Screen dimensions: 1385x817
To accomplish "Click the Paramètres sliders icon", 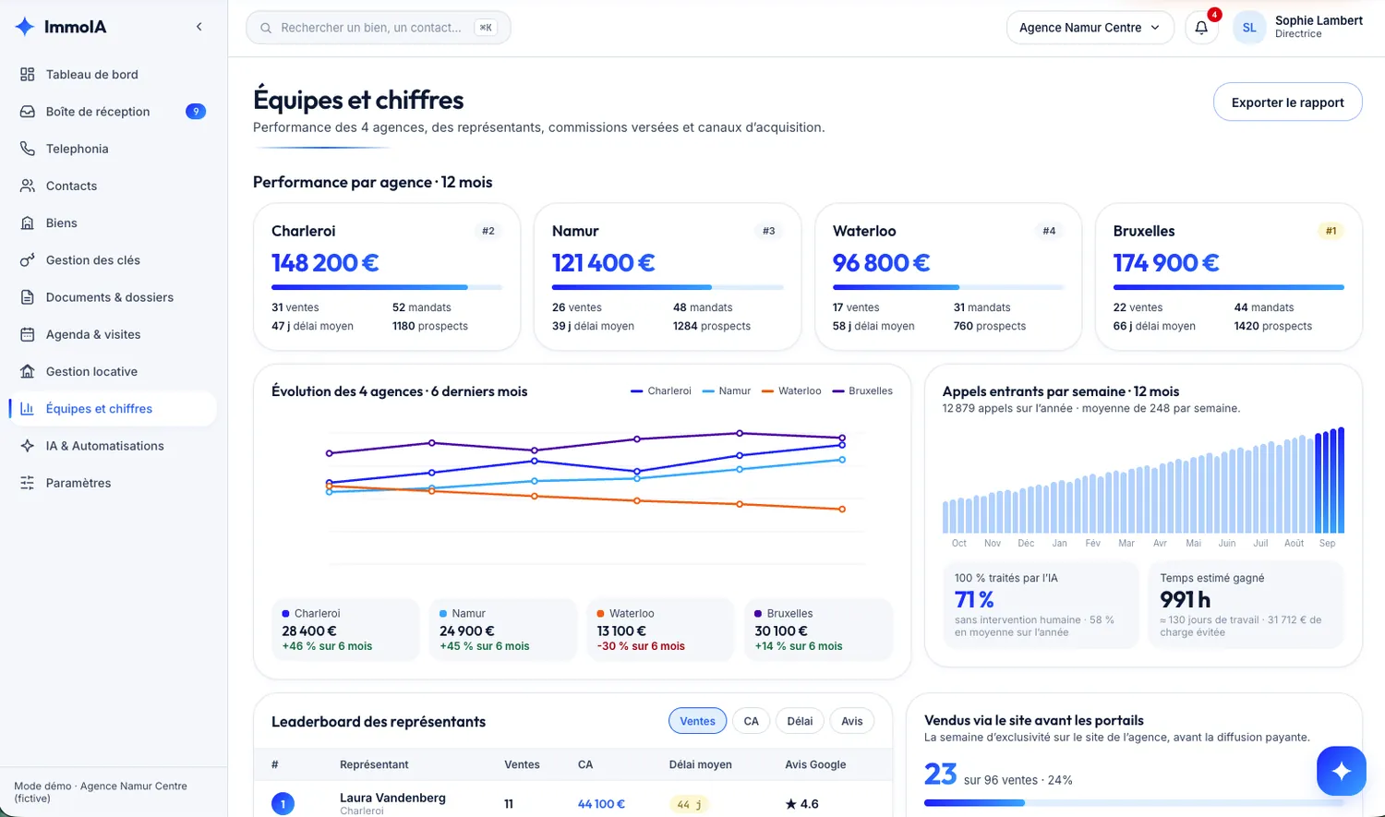I will [x=28, y=483].
